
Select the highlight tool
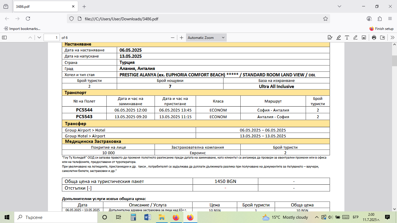339,37
